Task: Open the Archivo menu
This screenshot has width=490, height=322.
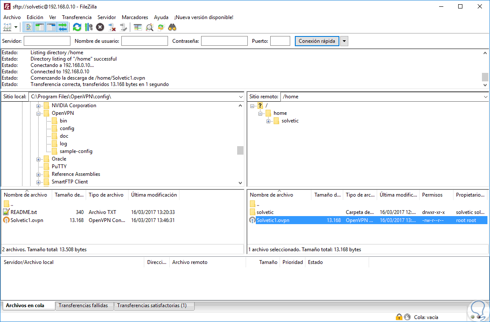Action: 12,17
